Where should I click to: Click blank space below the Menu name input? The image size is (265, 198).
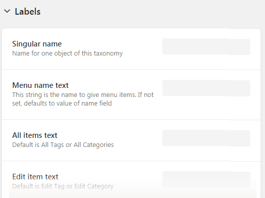coord(206,108)
